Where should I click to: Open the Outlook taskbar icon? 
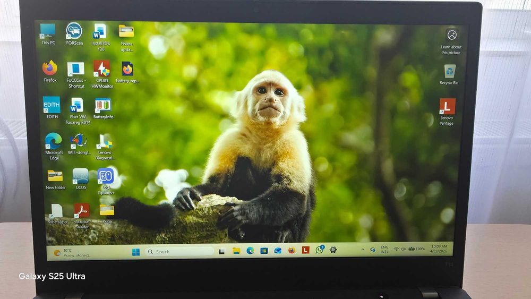click(x=278, y=250)
